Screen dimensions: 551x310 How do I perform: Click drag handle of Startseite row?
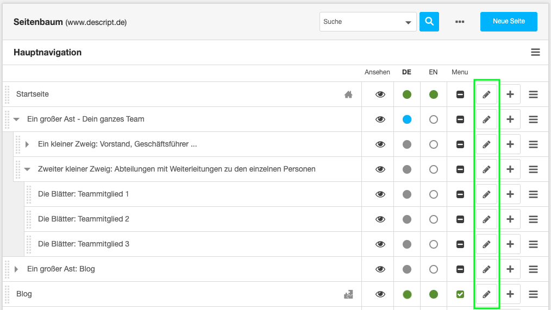(7, 94)
